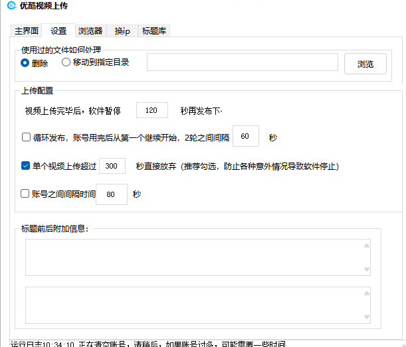Click the second title extra info textbox
This screenshot has height=347, width=406.
198,305
